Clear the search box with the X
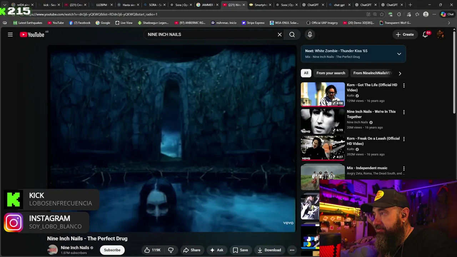 click(280, 35)
